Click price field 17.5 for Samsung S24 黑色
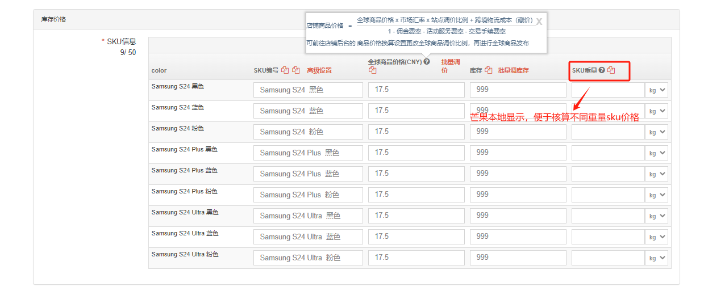Image resolution: width=704 pixels, height=287 pixels. click(416, 90)
